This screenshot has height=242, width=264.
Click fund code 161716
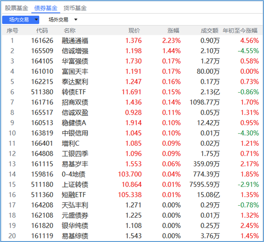coord(42,102)
